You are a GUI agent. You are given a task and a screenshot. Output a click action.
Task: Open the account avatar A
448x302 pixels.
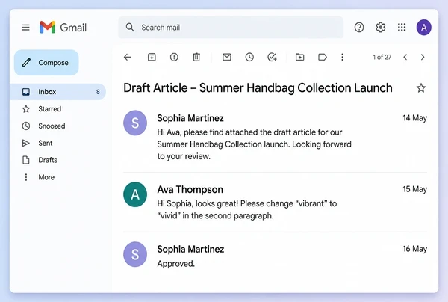(x=423, y=28)
